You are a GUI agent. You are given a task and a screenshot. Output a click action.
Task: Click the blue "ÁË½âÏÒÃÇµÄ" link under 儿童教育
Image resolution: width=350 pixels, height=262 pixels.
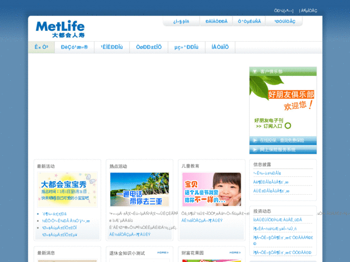[202, 220]
